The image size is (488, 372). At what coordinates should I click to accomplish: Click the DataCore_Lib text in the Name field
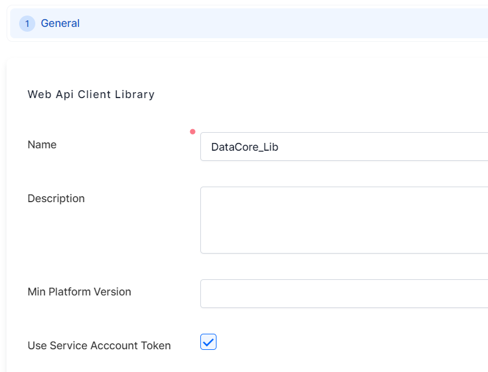(245, 147)
